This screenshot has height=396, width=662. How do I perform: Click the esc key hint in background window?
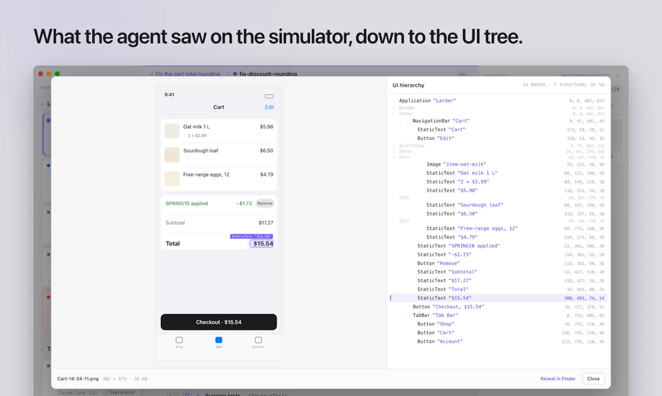click(463, 74)
